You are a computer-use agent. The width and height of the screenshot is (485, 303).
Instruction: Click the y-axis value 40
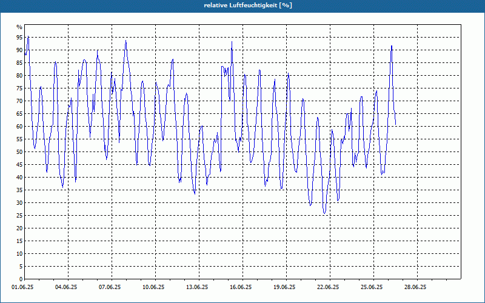pos(19,177)
